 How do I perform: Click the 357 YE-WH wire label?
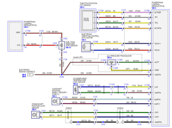(134, 21)
